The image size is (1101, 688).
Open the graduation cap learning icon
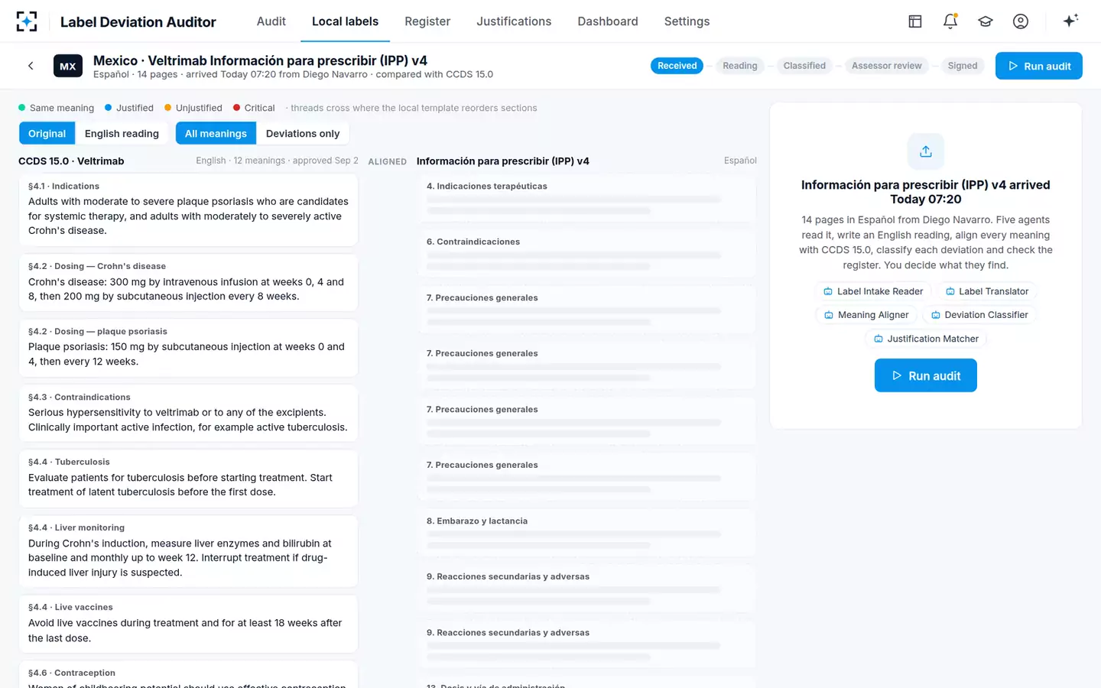pyautogui.click(x=986, y=21)
